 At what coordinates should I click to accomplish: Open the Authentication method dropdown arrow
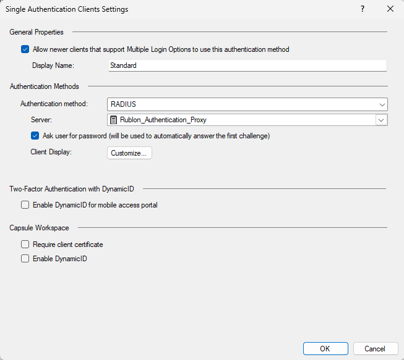(382, 104)
